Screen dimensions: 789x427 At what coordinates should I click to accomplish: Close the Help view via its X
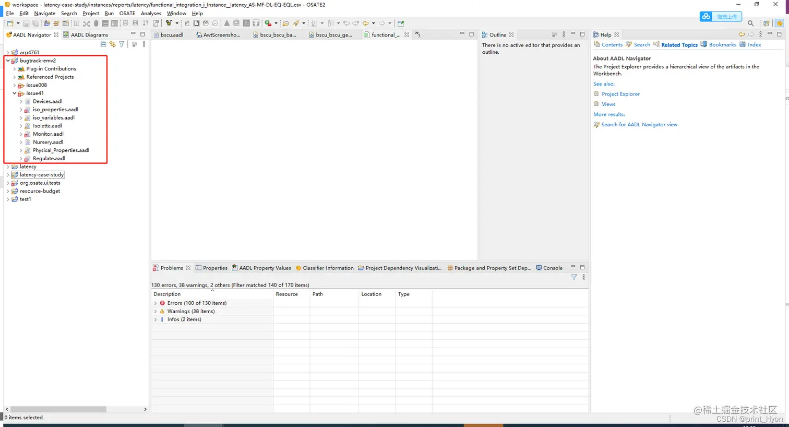[617, 34]
